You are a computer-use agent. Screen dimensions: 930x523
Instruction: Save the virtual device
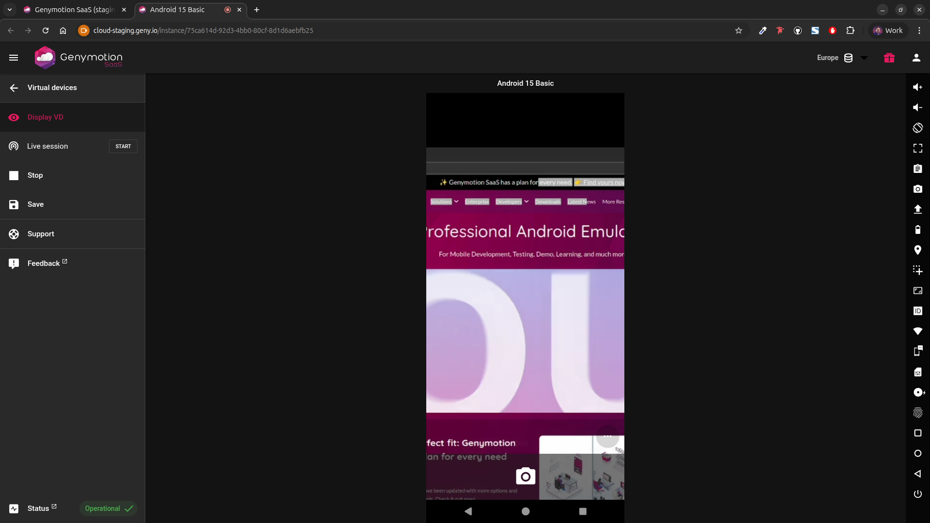tap(73, 204)
